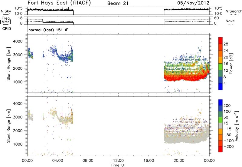Select the "Beam 21" header label
The height and width of the screenshot is (167, 242).
coord(118,3)
